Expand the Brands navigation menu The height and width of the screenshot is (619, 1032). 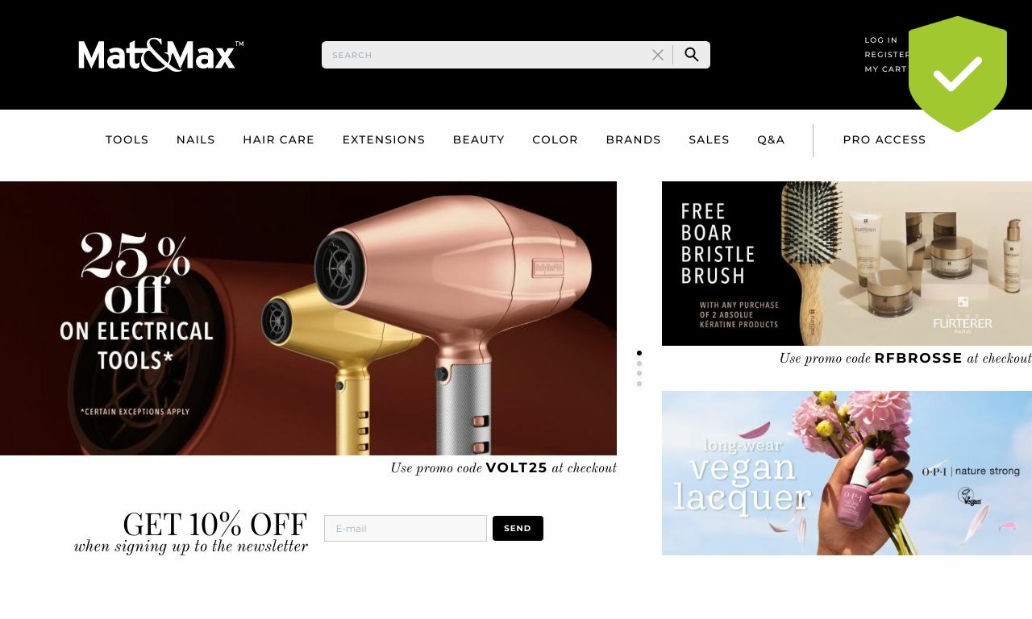click(x=634, y=139)
